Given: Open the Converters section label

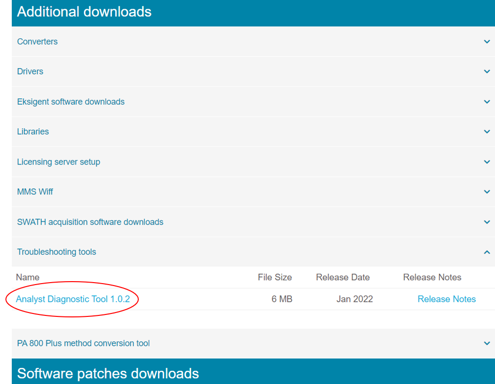Looking at the screenshot, I should point(37,42).
